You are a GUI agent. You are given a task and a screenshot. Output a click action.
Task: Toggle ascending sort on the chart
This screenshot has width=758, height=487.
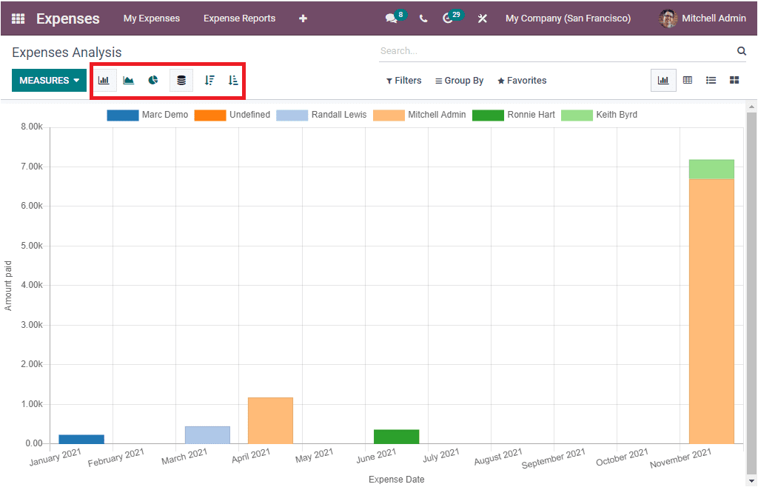tap(232, 79)
